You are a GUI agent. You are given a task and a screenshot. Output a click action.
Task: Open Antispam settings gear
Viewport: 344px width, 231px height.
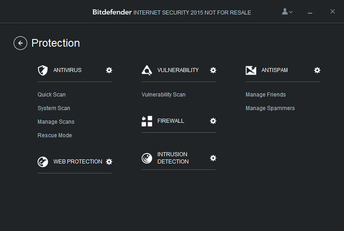(x=317, y=70)
